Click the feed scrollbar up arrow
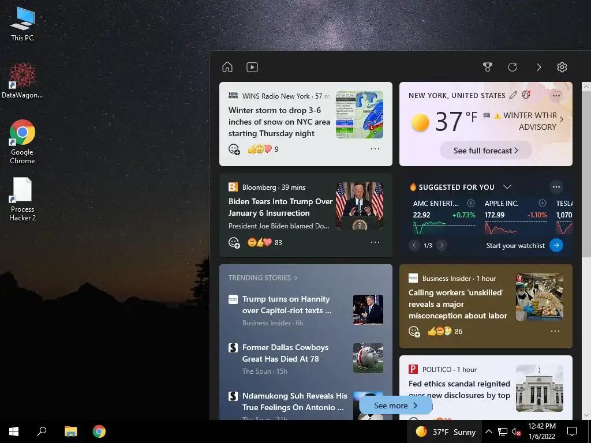This screenshot has height=443, width=591. pyautogui.click(x=586, y=87)
